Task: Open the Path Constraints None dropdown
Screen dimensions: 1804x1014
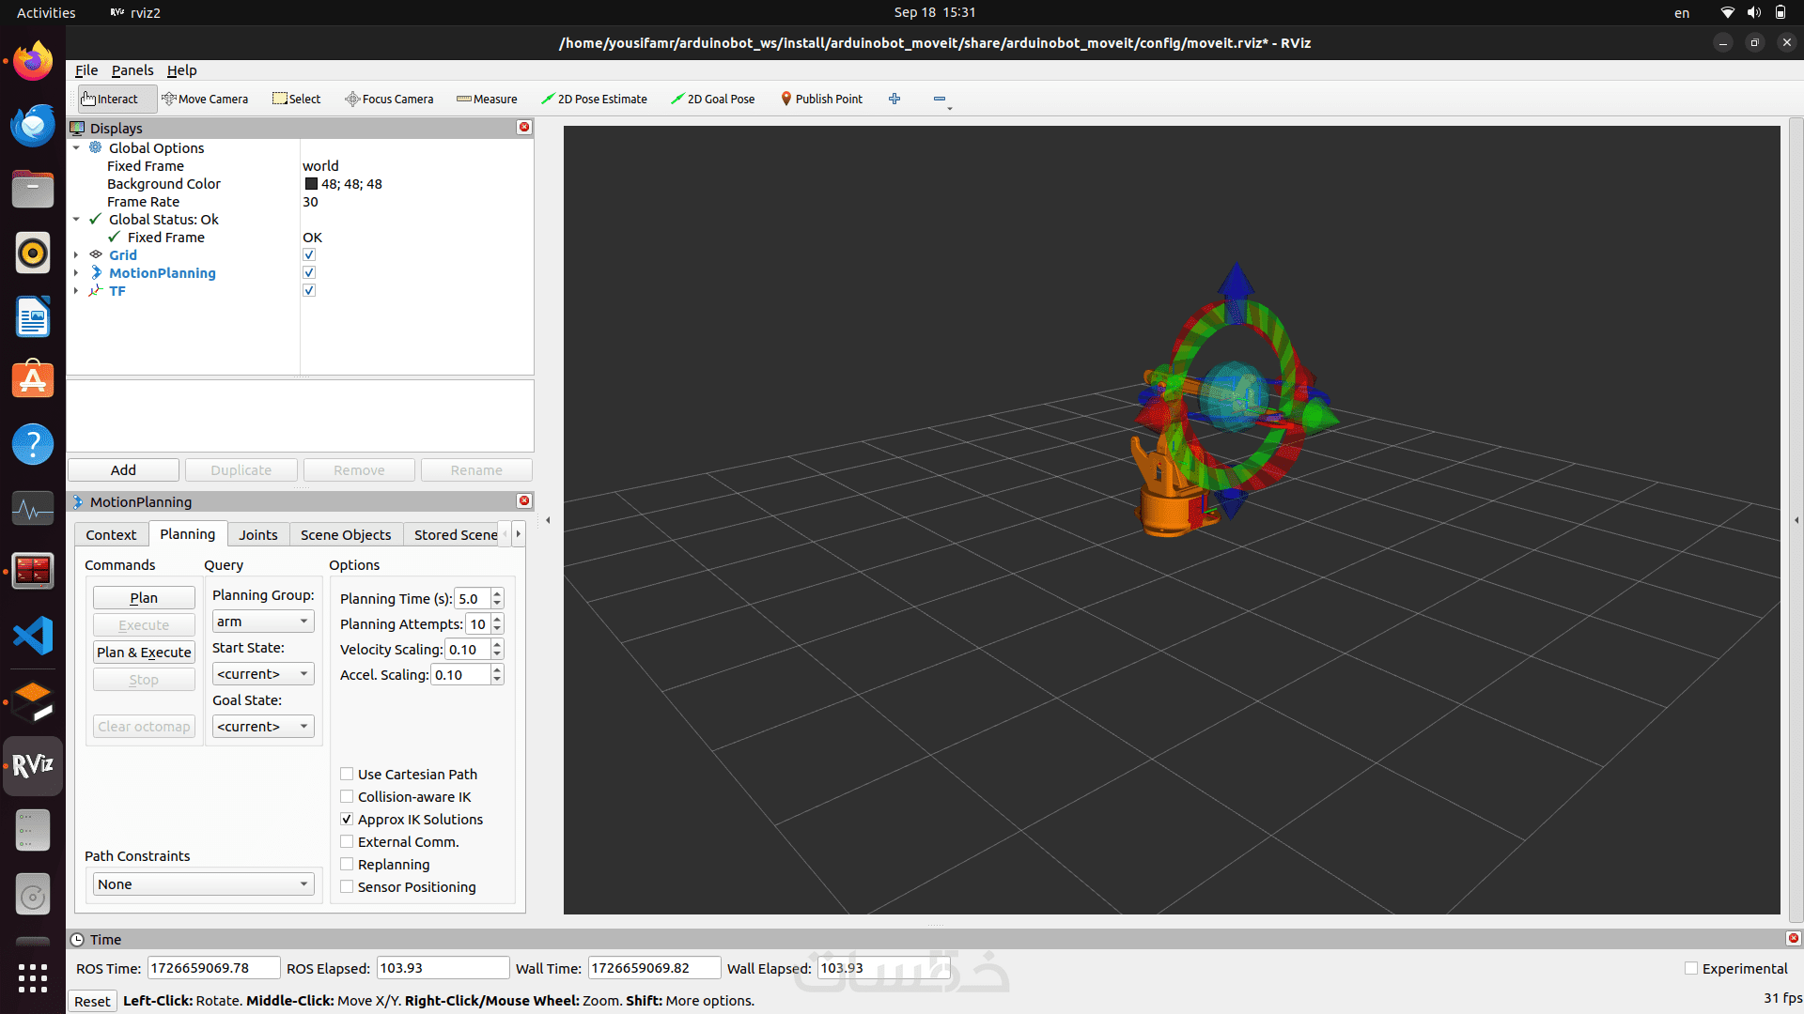Action: [x=202, y=884]
